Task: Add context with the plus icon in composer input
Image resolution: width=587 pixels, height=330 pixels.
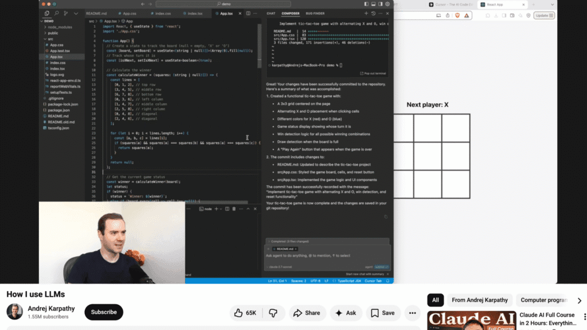Action: click(x=268, y=249)
